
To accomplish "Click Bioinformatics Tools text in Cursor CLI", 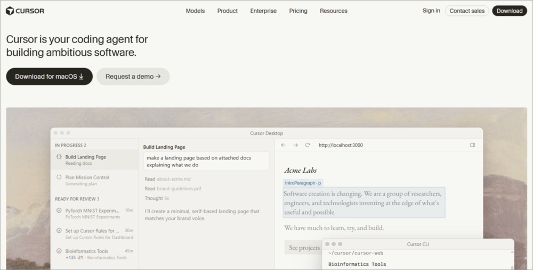I will pos(357,264).
